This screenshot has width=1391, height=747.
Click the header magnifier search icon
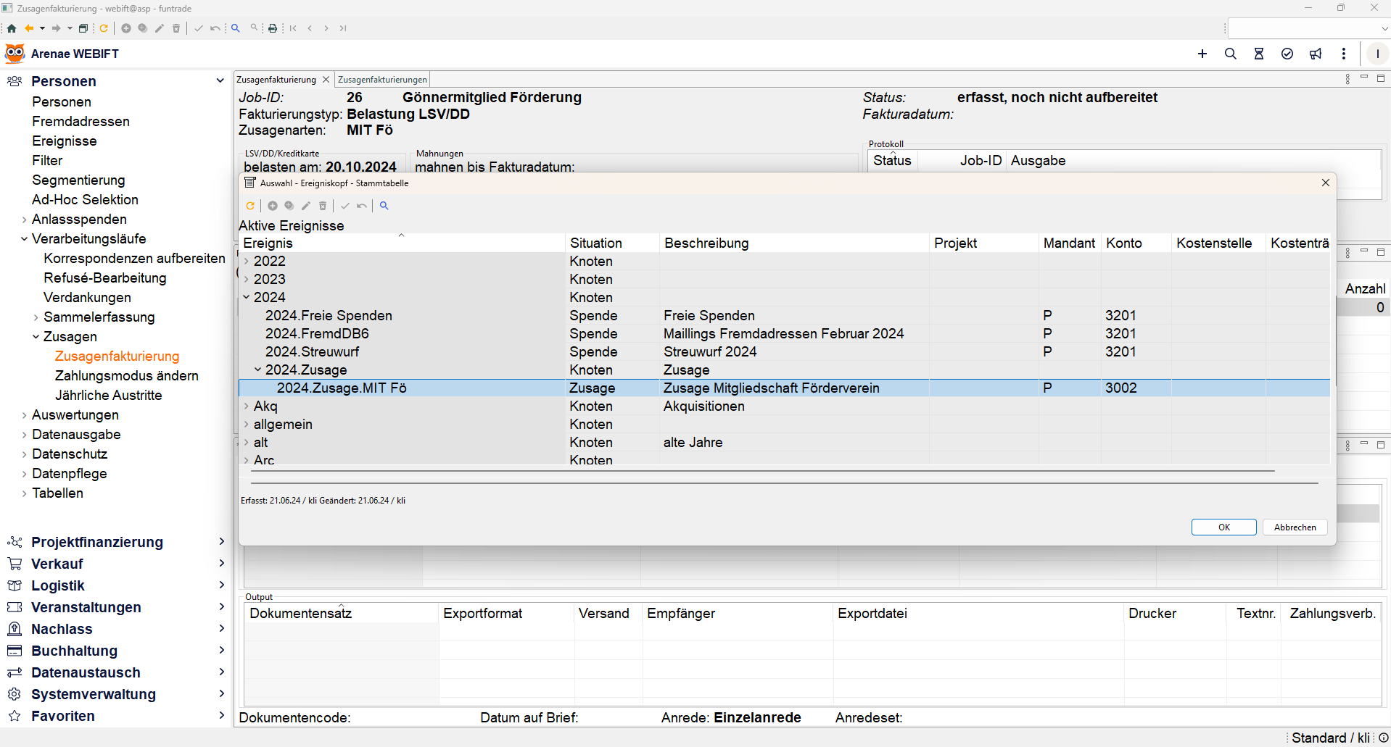click(1231, 54)
